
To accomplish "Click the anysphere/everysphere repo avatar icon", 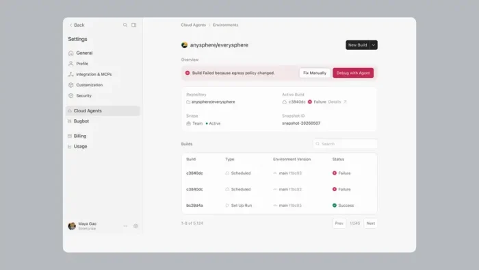I will coord(184,45).
